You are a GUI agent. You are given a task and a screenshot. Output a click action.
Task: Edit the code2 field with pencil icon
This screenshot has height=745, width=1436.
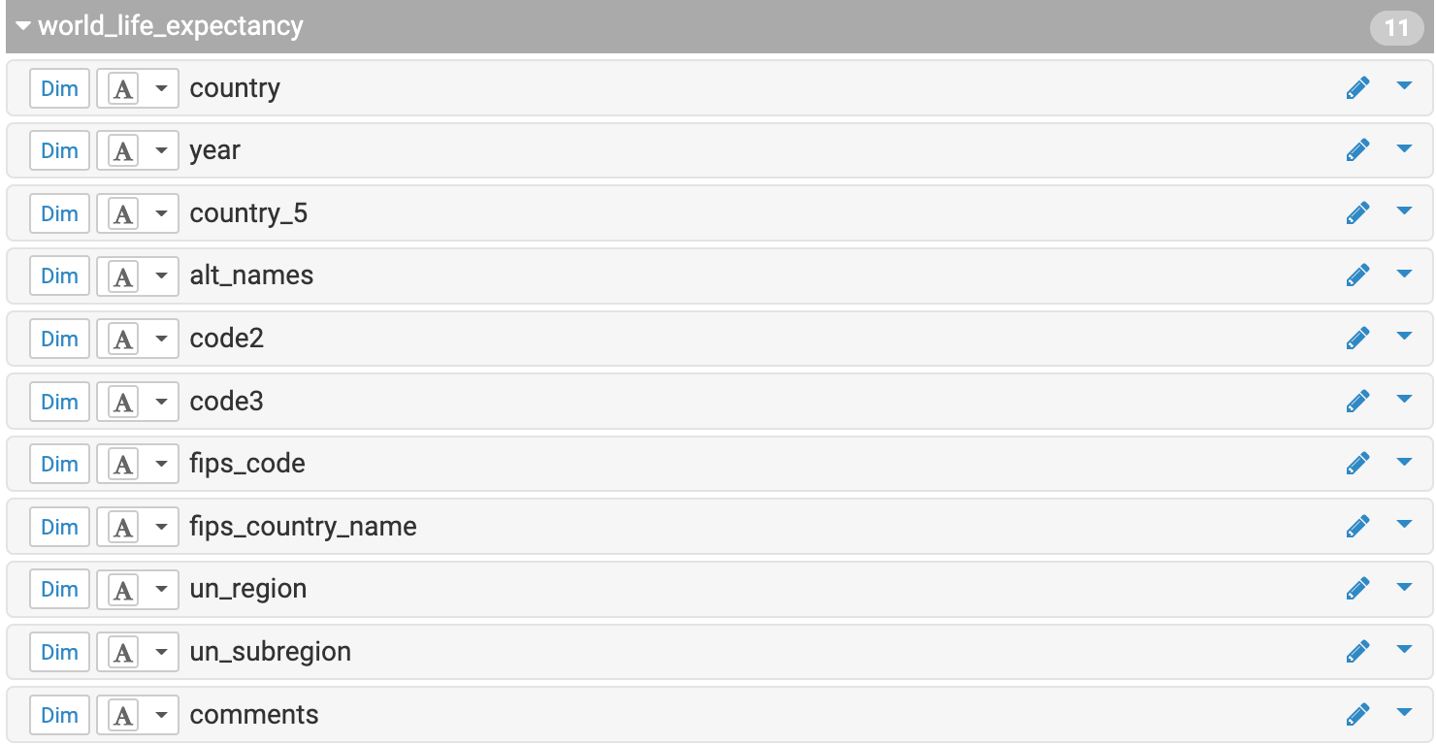click(x=1357, y=339)
